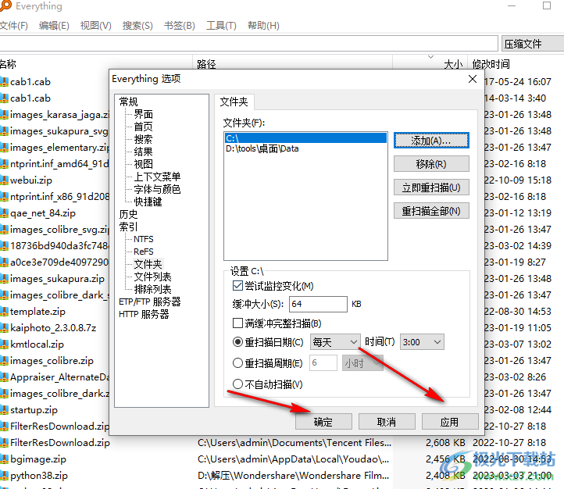This screenshot has width=564, height=489.
Task: Click archive icon beside bgimage.zip
Action: (4, 459)
